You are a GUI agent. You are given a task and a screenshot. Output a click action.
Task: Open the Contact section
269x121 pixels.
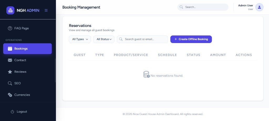point(27,60)
